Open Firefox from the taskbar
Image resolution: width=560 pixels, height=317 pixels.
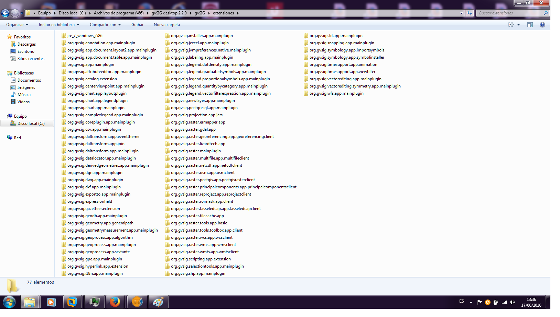point(115,302)
